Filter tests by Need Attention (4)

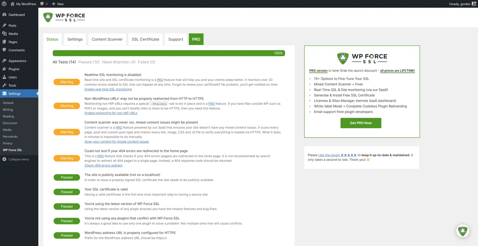[x=119, y=62]
